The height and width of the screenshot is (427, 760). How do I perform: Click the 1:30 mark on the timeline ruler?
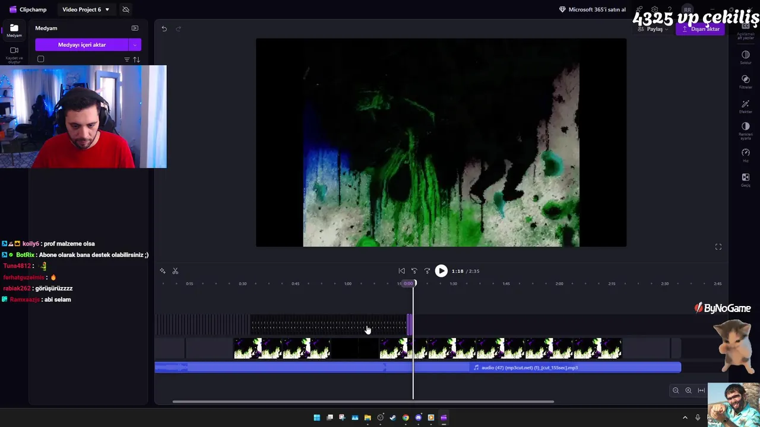pos(453,283)
